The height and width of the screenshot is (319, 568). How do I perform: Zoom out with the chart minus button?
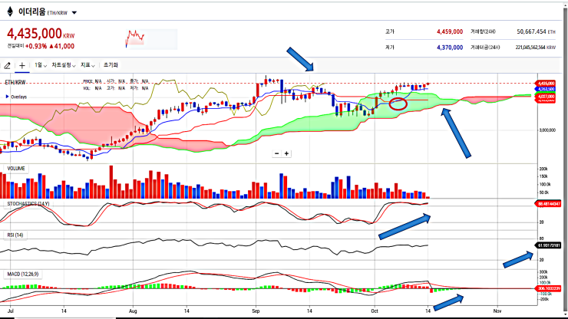pos(277,153)
